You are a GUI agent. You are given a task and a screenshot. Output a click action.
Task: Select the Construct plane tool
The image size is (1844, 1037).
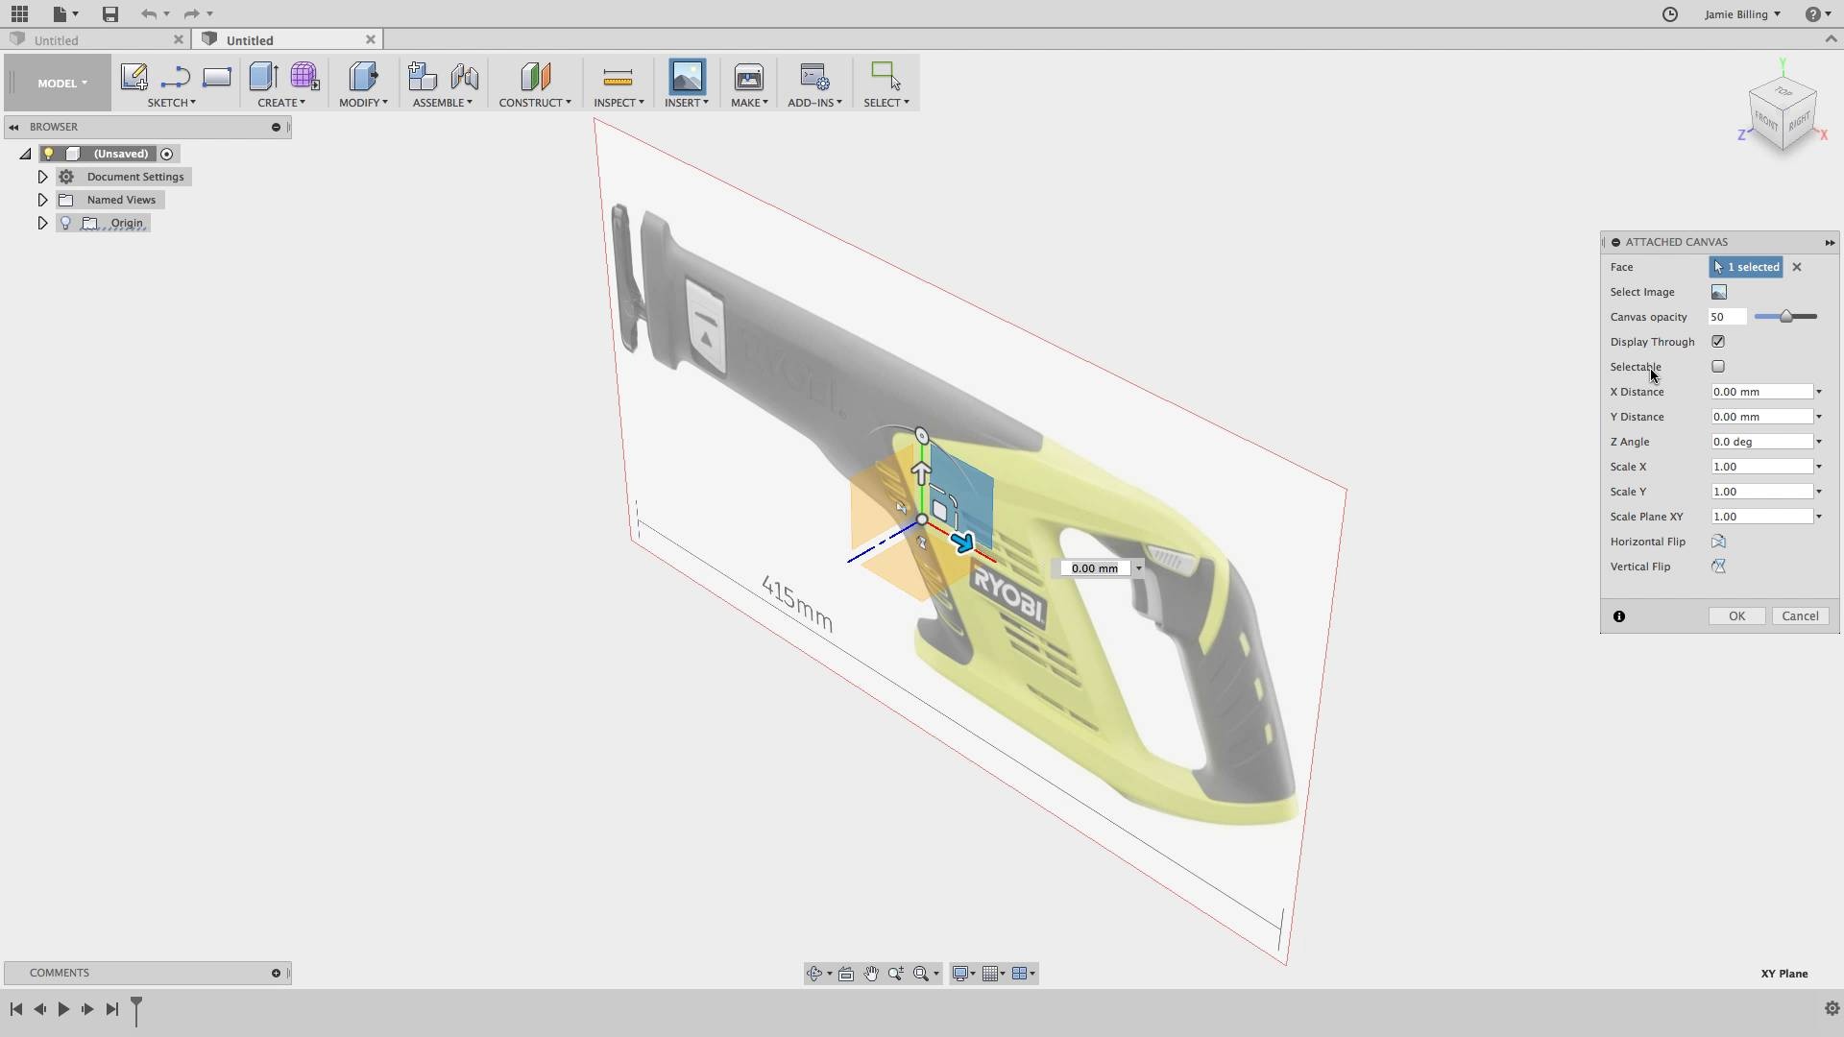[535, 77]
